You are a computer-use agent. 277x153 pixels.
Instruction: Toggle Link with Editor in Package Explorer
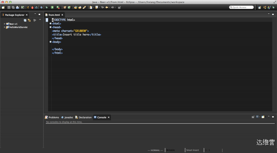(29, 20)
